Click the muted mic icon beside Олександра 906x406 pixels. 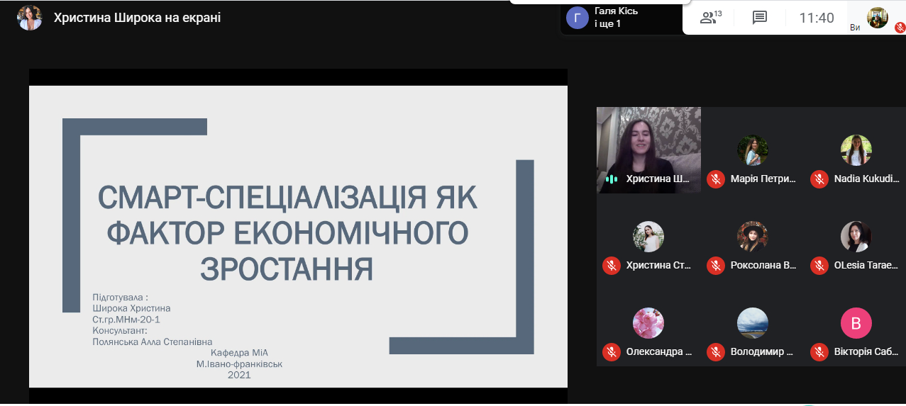pyautogui.click(x=612, y=352)
